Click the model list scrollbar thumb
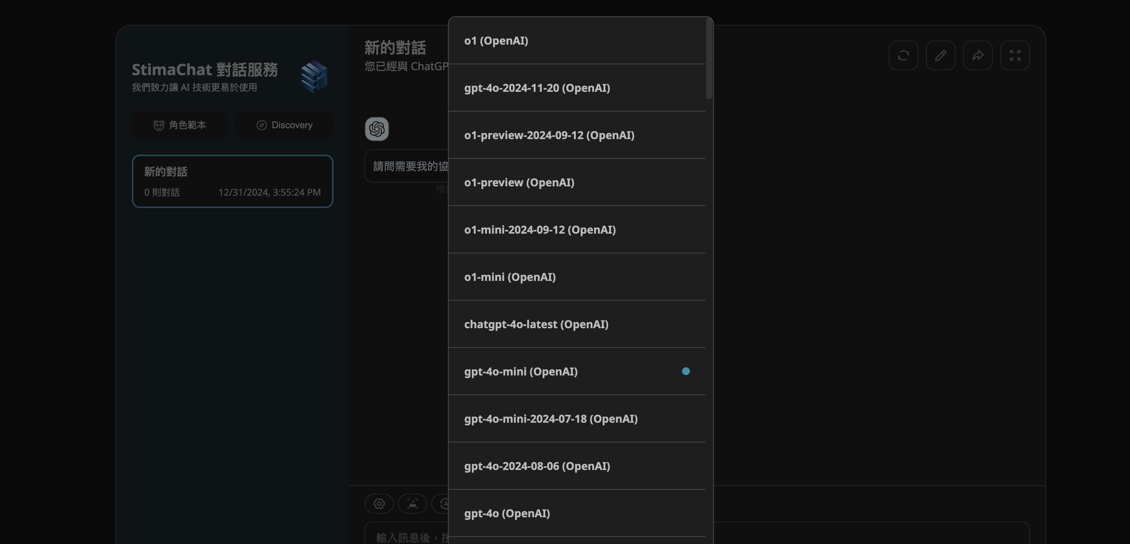 pos(709,59)
